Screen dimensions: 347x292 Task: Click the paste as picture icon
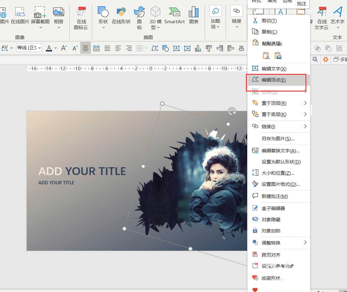pyautogui.click(x=278, y=56)
